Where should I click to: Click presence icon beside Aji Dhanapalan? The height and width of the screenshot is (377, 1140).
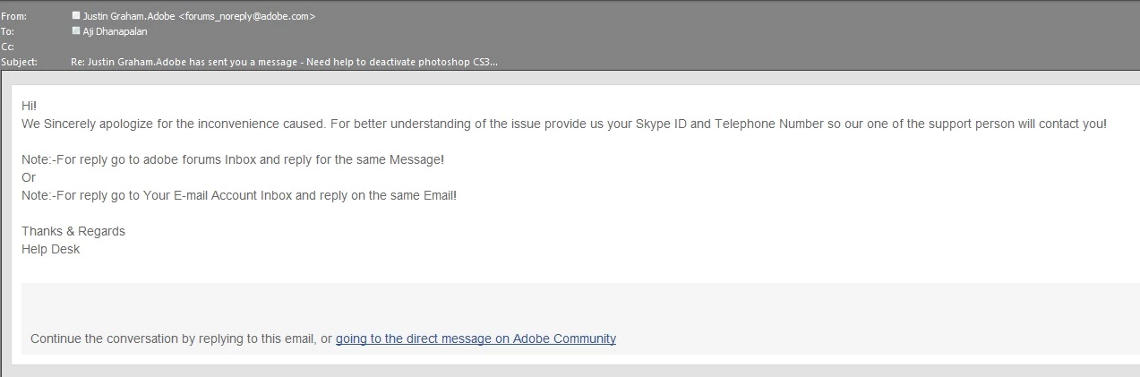tap(76, 31)
